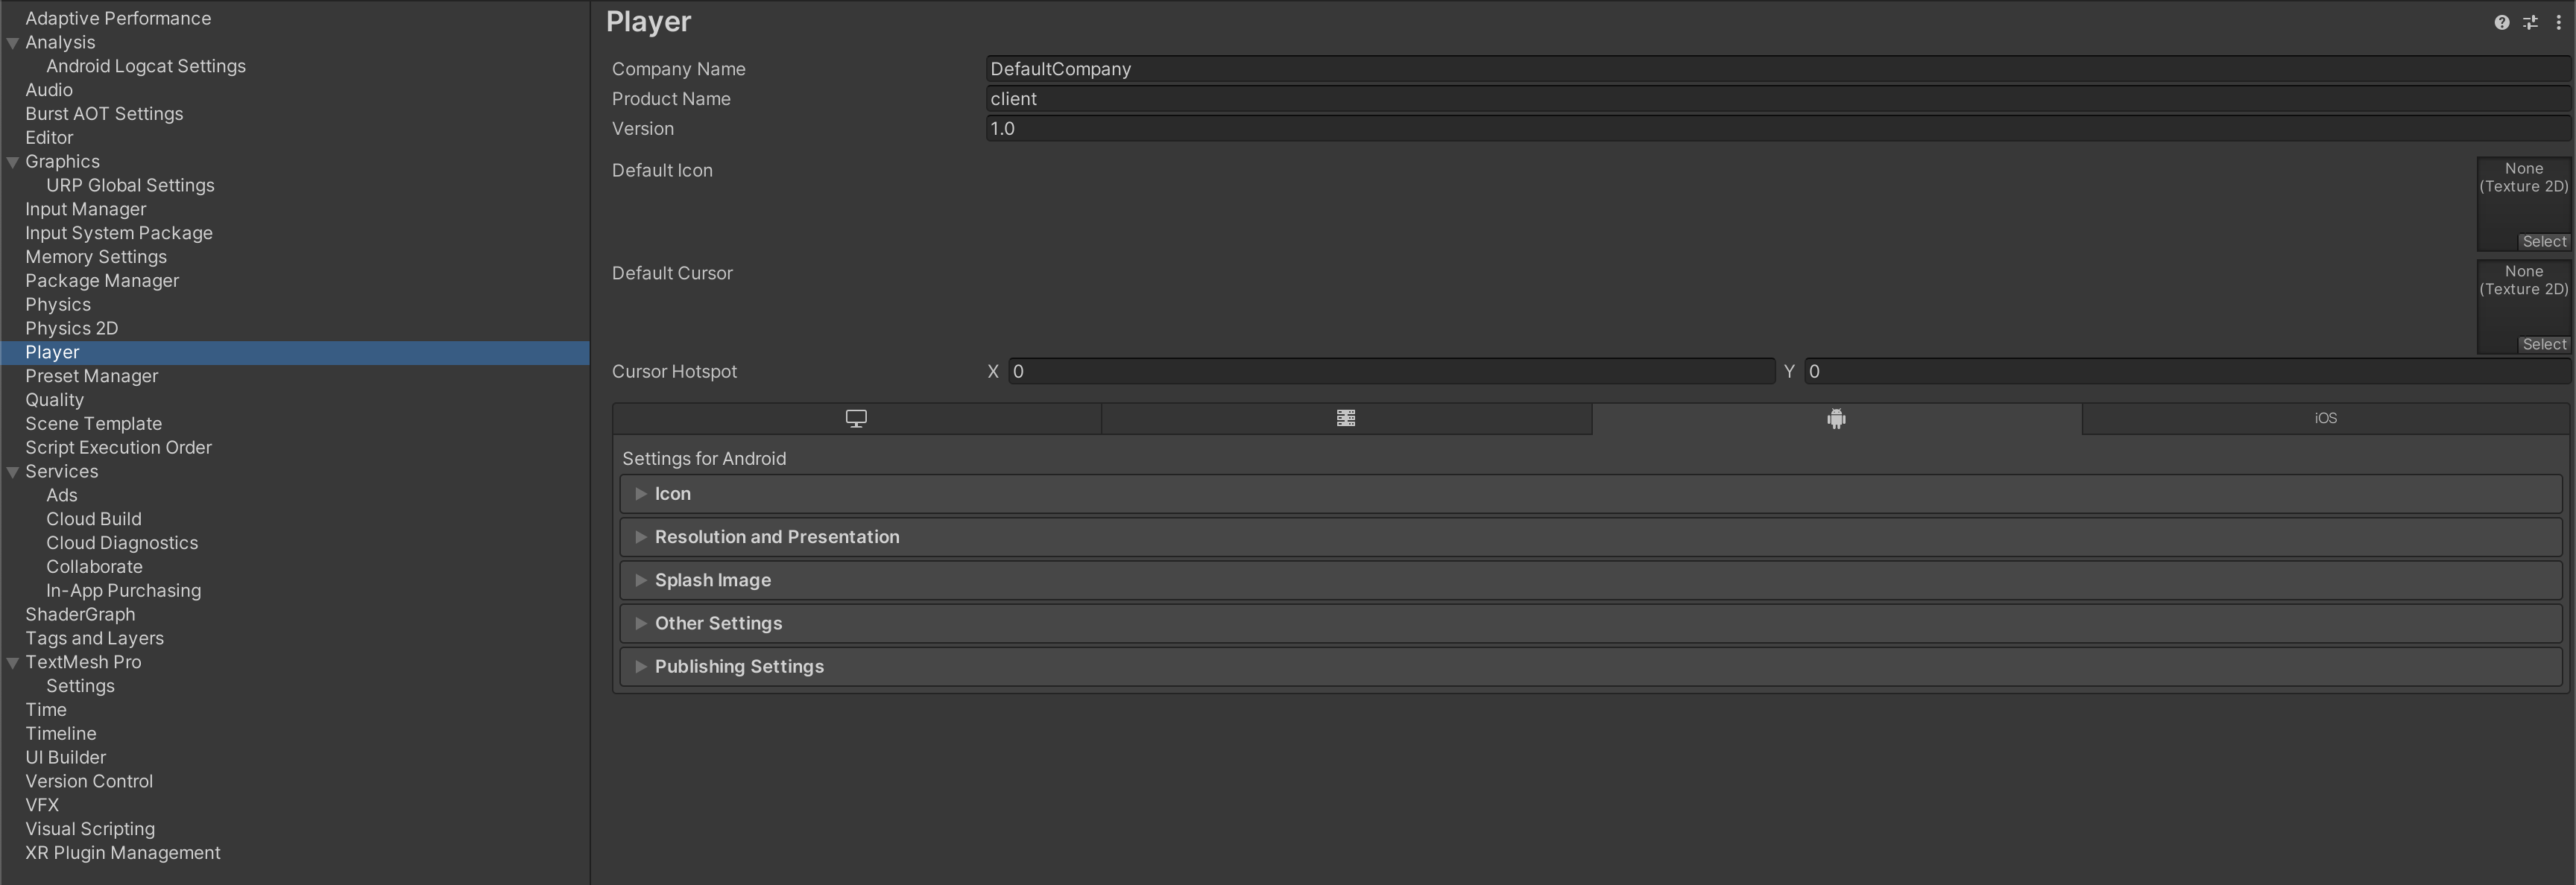The image size is (2576, 885).
Task: Collapse the Analysis category in the sidebar
Action: pyautogui.click(x=11, y=42)
